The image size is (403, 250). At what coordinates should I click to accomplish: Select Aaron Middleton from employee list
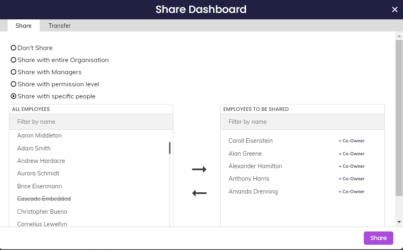(39, 135)
